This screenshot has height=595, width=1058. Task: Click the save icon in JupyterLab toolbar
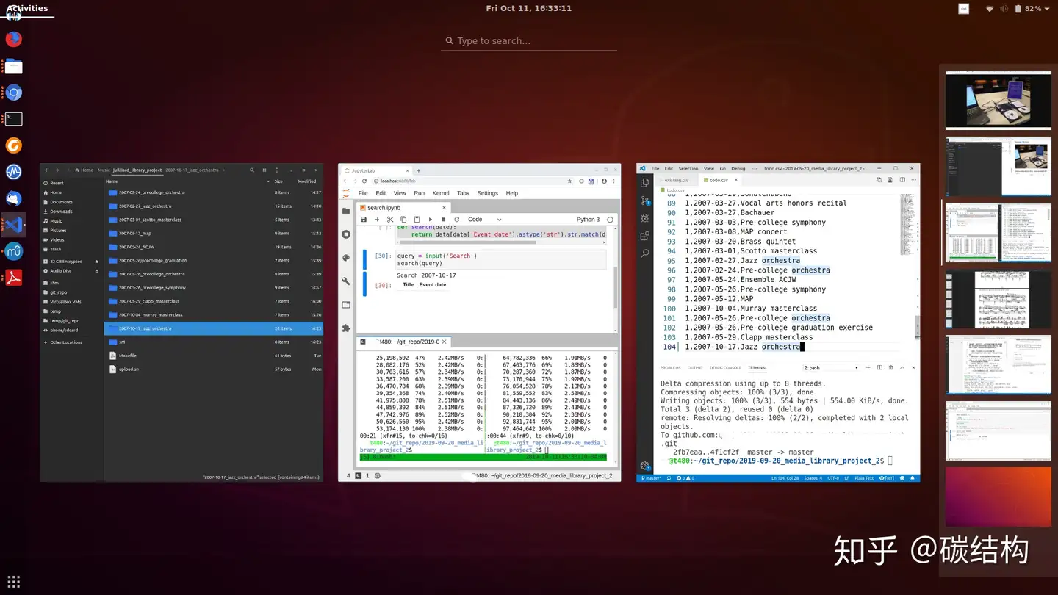364,220
